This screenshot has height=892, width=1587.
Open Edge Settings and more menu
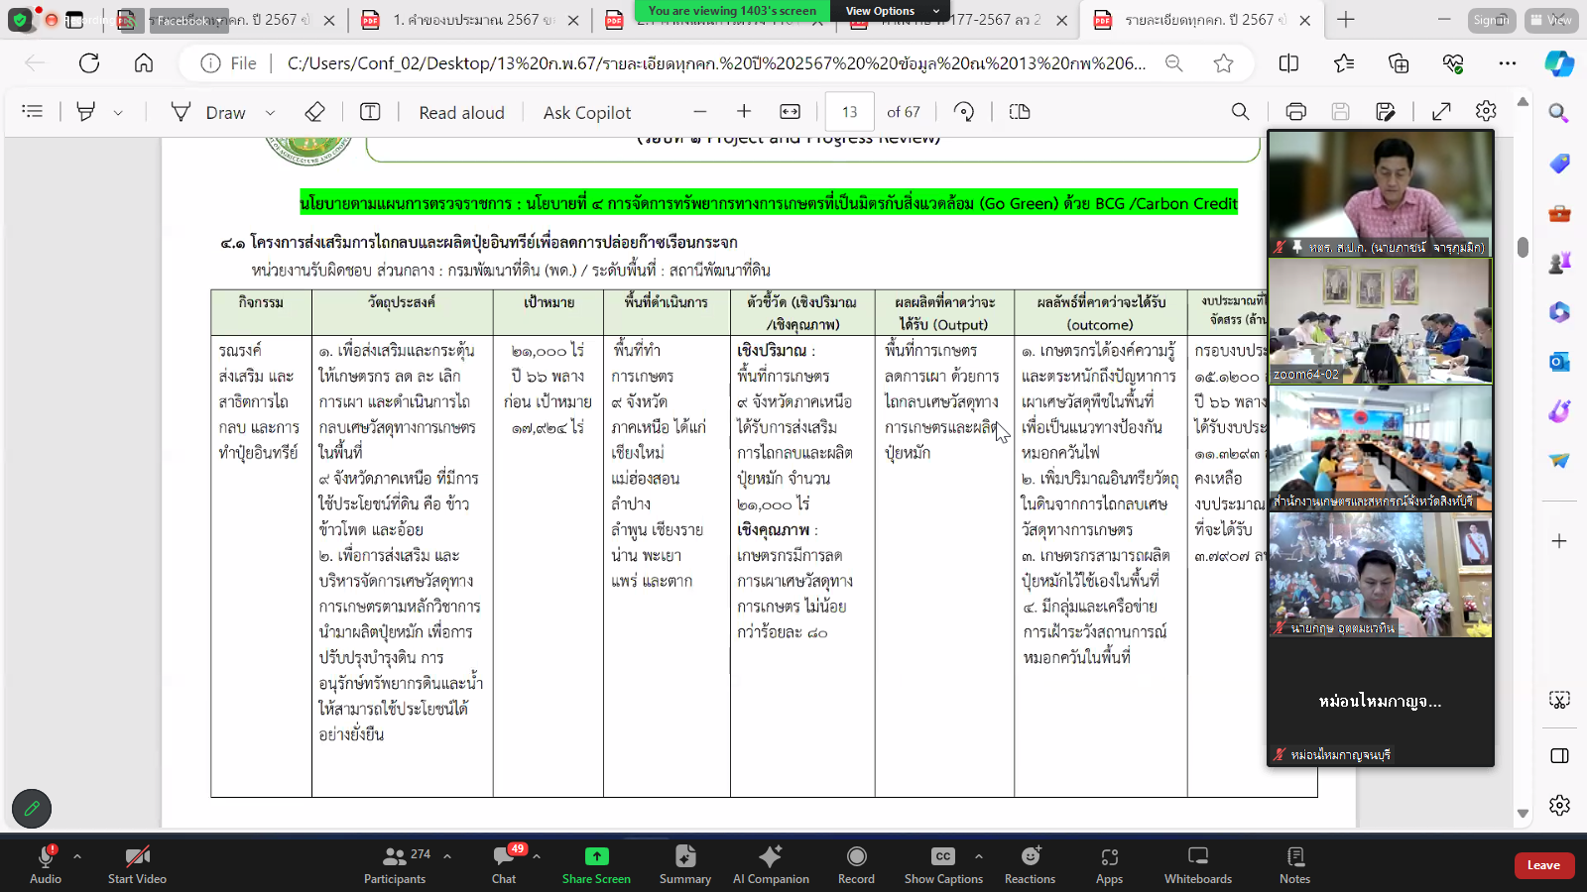click(x=1508, y=63)
